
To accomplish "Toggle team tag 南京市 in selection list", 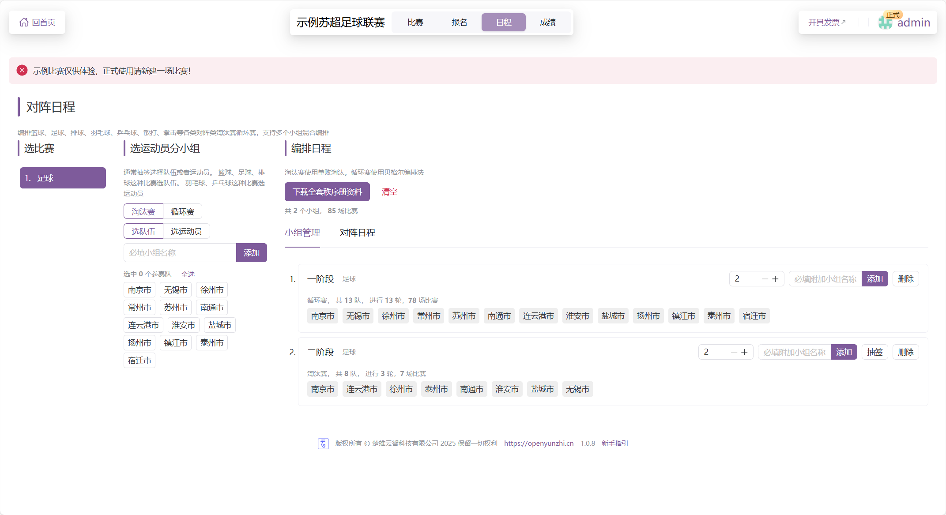I will (139, 290).
